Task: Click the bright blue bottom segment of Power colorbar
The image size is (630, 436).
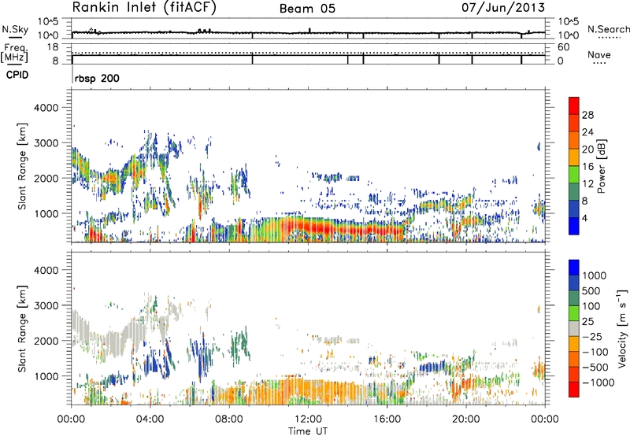Action: click(x=574, y=227)
